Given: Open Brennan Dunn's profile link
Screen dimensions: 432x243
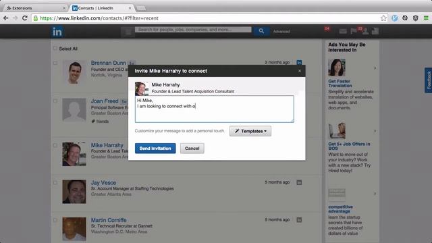Looking at the screenshot, I should 108,63.
